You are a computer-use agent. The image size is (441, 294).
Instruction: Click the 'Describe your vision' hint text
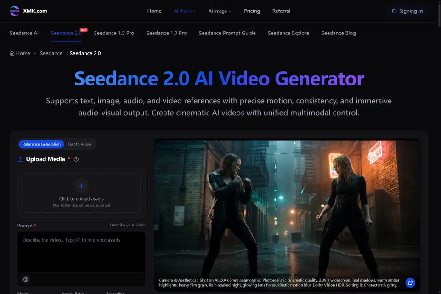(x=128, y=225)
